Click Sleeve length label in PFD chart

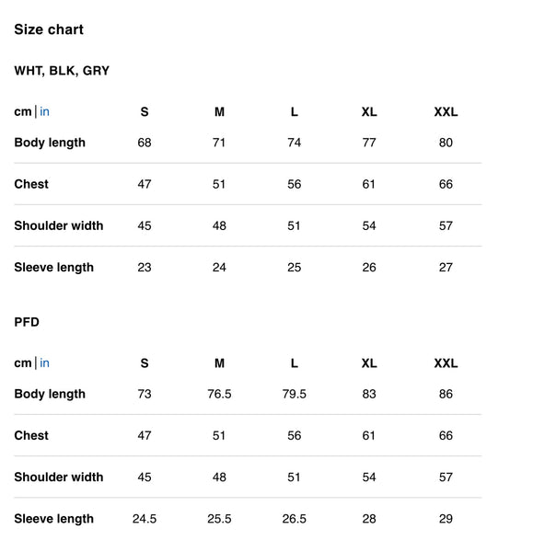(x=54, y=519)
